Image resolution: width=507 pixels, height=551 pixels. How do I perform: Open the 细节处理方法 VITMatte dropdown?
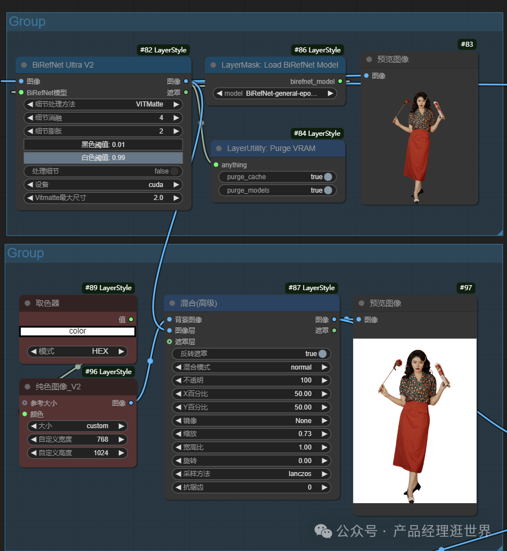pyautogui.click(x=103, y=104)
